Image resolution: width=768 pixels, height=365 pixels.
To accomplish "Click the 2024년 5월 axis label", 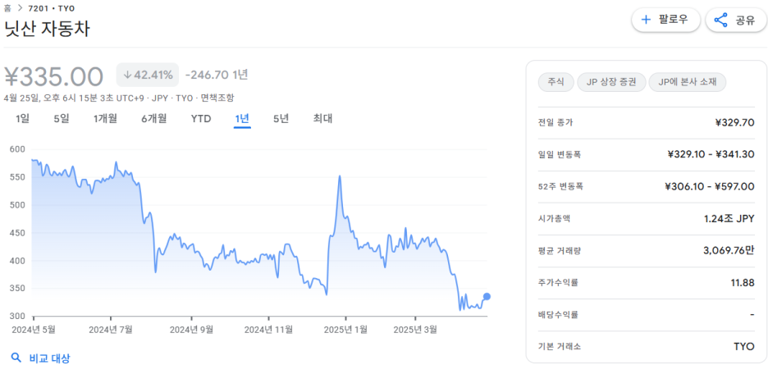I will click(33, 330).
